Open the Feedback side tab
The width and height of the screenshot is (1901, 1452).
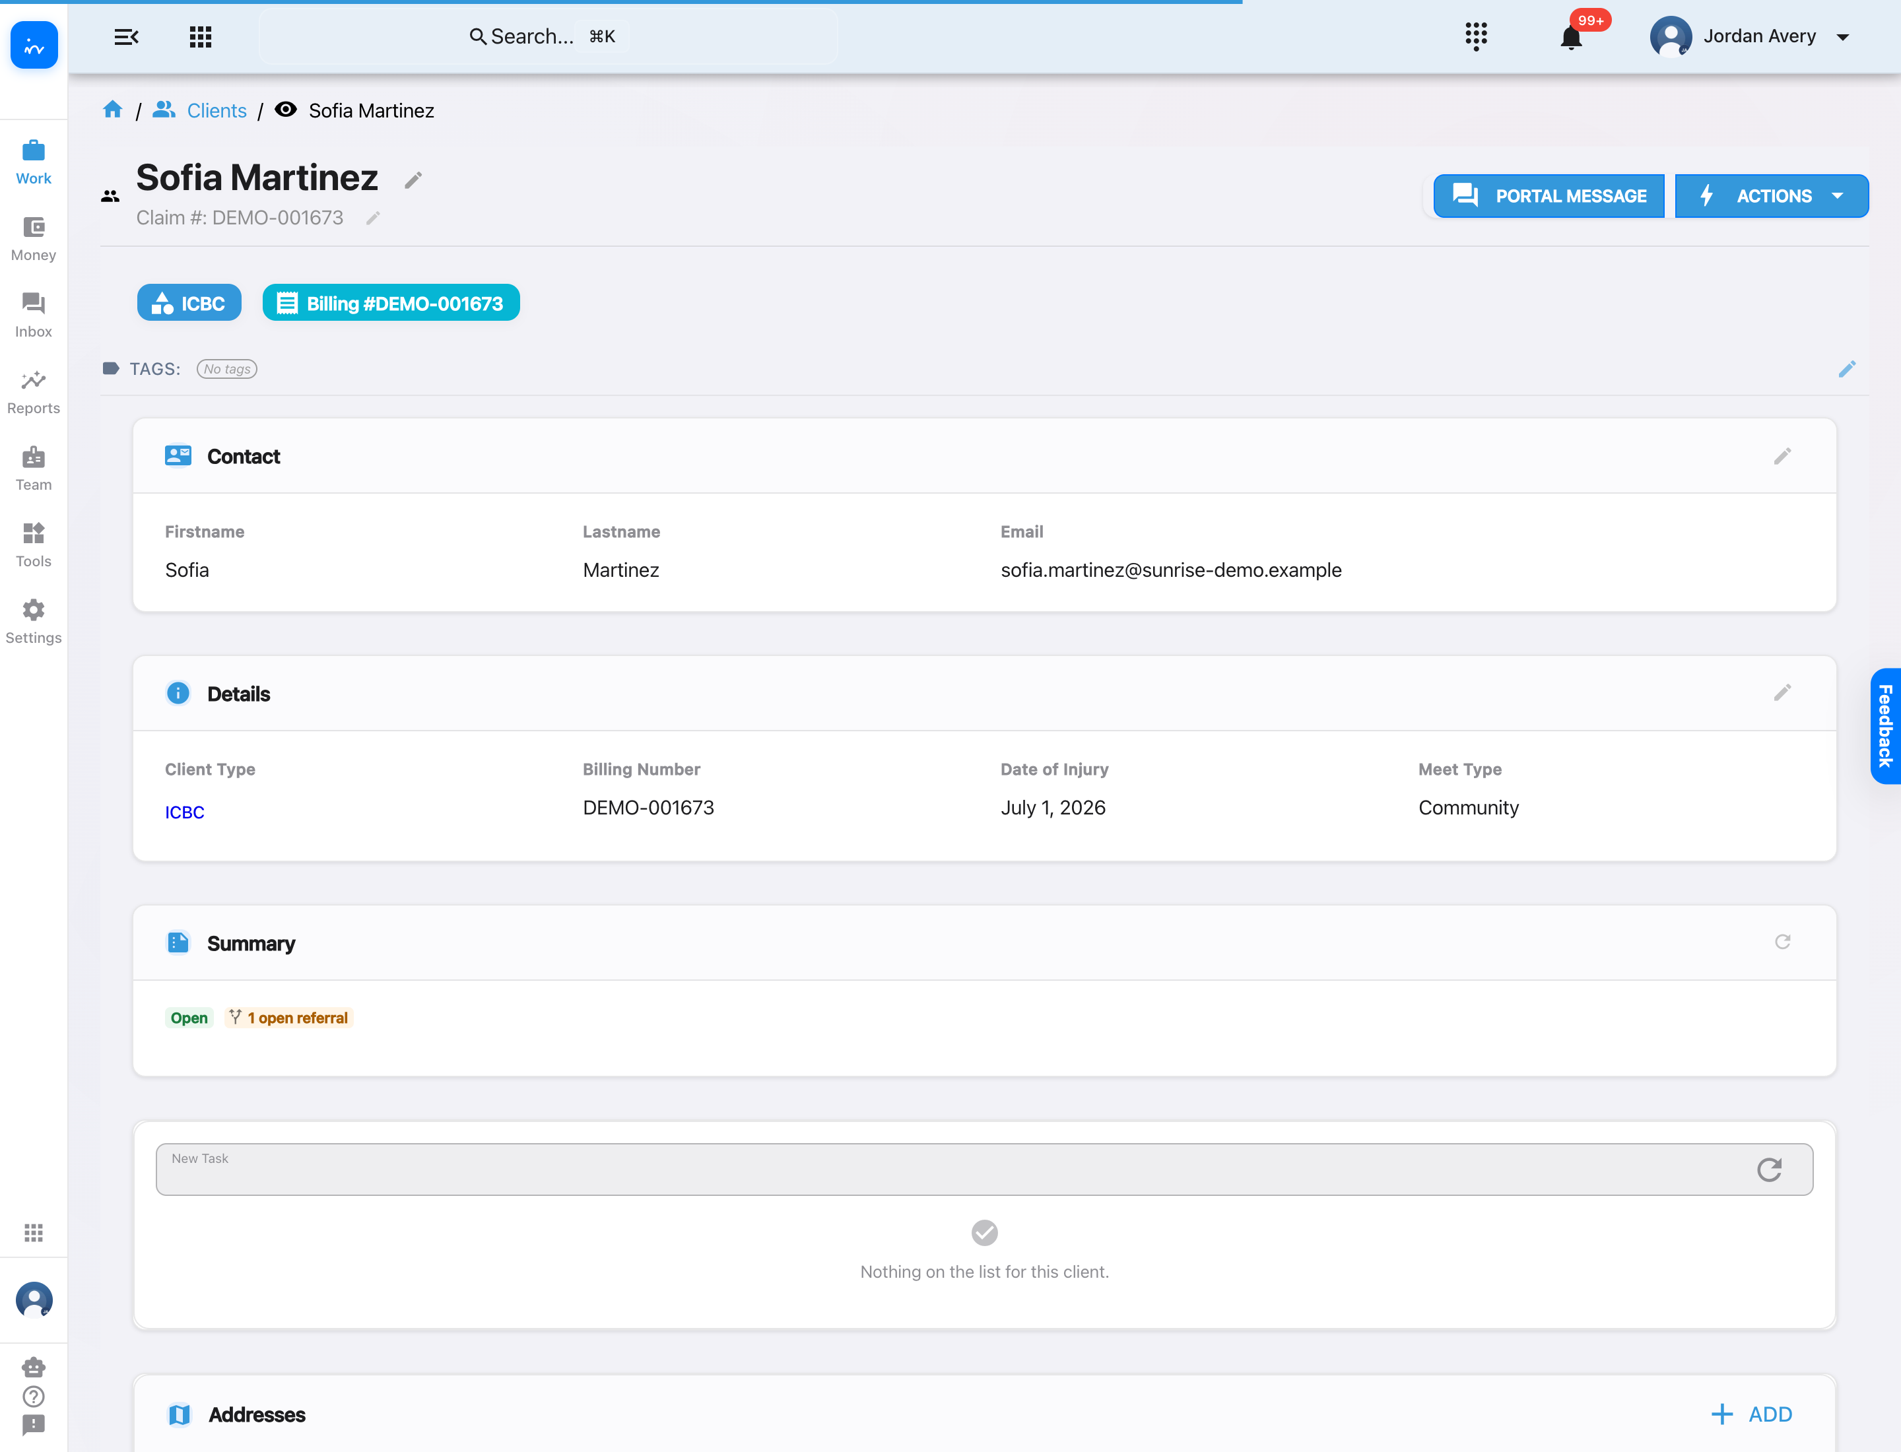tap(1884, 726)
